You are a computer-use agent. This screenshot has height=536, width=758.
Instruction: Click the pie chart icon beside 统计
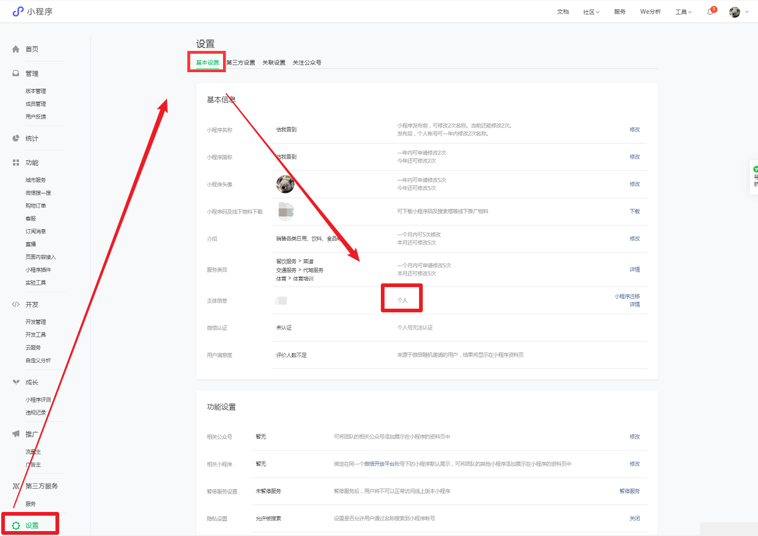tap(16, 138)
